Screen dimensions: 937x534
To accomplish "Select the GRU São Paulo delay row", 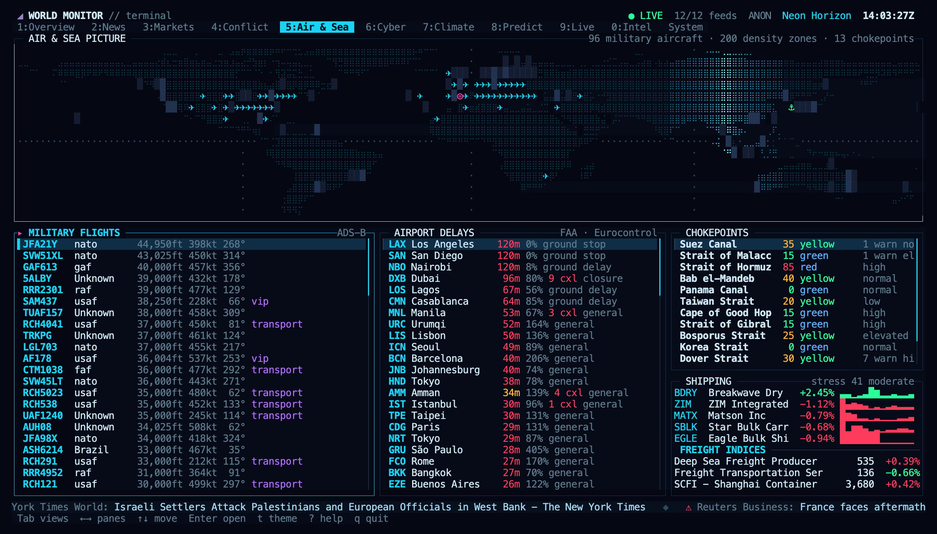I will tap(520, 450).
